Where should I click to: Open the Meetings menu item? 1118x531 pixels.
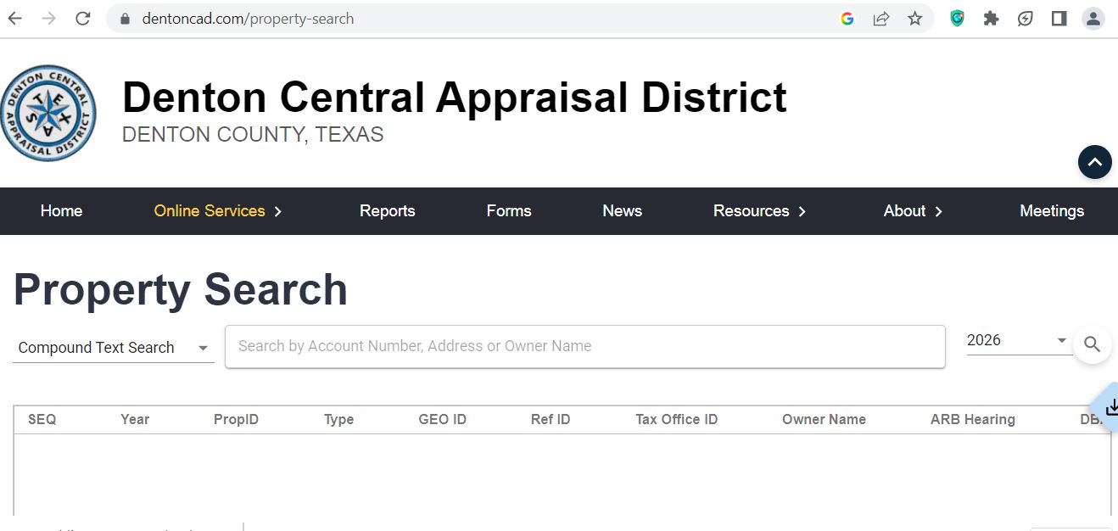coord(1052,211)
